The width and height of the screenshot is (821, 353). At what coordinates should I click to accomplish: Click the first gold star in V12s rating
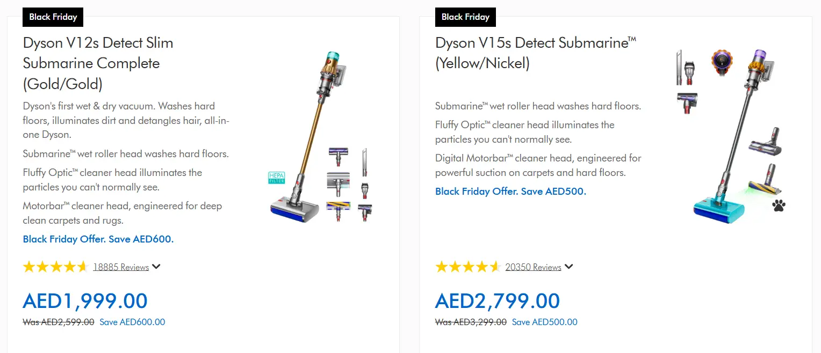tap(29, 267)
